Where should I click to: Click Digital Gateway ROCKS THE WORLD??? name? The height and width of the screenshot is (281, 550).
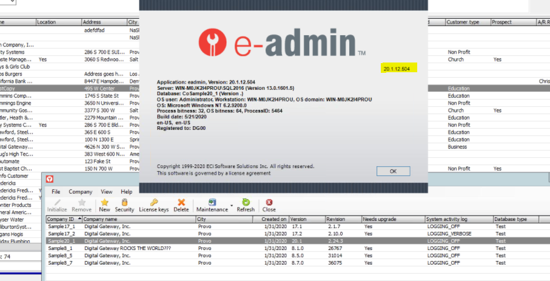pos(127,248)
